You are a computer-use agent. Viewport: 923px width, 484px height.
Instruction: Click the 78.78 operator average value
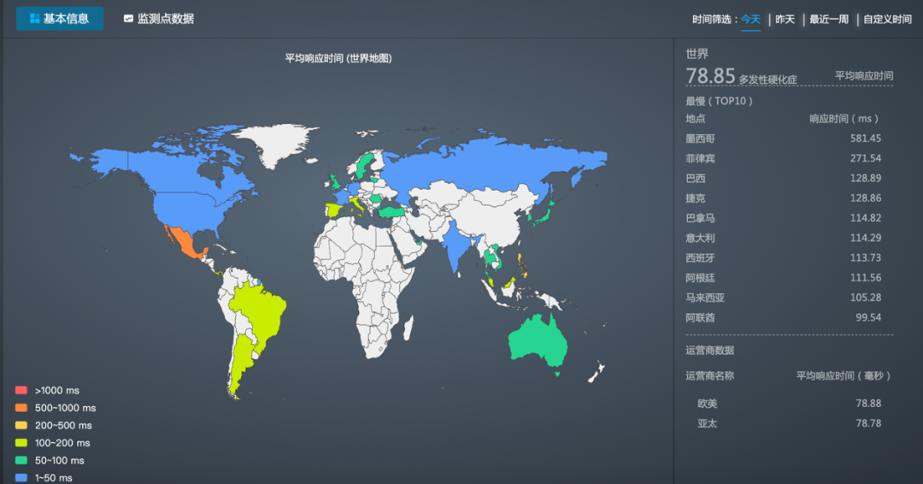click(868, 423)
